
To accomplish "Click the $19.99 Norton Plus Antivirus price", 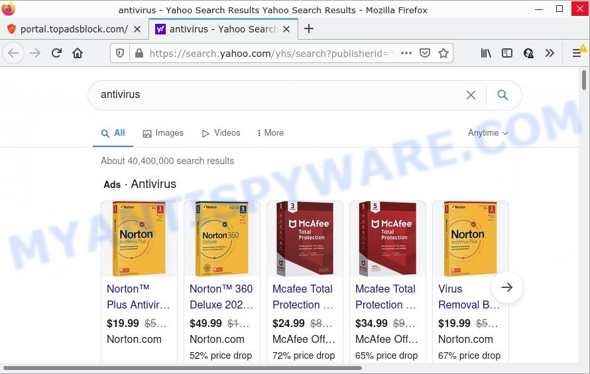I will 123,323.
